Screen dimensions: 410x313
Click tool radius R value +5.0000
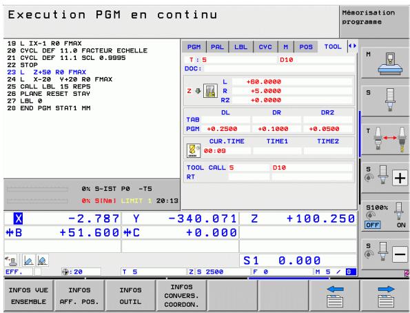(x=266, y=91)
